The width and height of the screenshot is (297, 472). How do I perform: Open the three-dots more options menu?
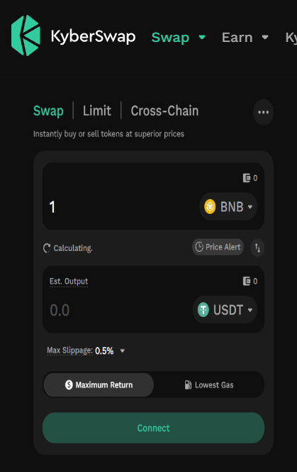click(264, 112)
